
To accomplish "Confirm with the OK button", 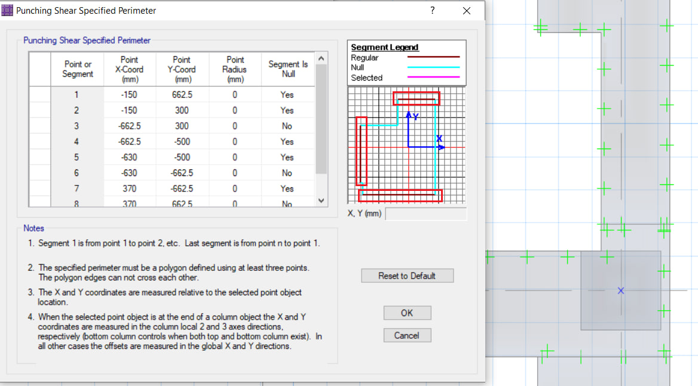I will pyautogui.click(x=408, y=313).
